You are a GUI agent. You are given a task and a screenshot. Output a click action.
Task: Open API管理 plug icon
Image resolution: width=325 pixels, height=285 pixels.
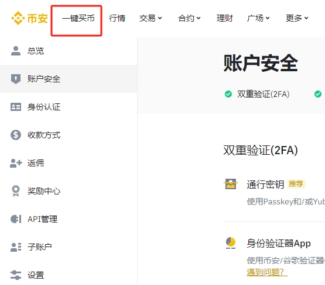point(16,219)
